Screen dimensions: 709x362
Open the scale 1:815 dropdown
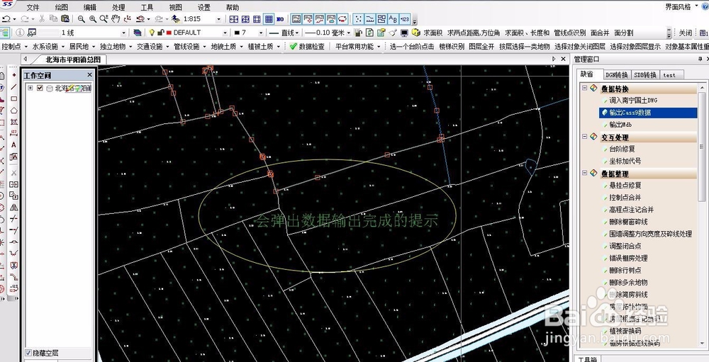[x=219, y=19]
